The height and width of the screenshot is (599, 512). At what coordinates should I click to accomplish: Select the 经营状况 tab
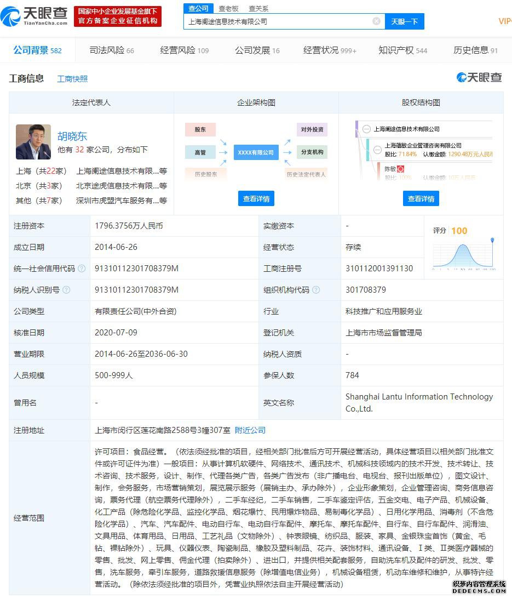click(330, 50)
